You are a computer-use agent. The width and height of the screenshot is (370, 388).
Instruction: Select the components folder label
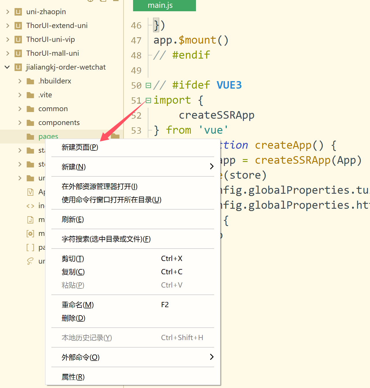59,123
